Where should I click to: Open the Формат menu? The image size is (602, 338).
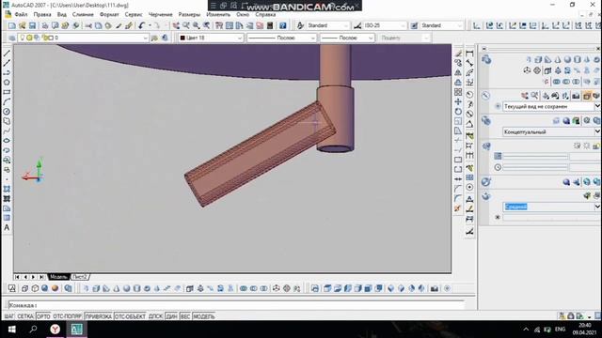(x=109, y=15)
